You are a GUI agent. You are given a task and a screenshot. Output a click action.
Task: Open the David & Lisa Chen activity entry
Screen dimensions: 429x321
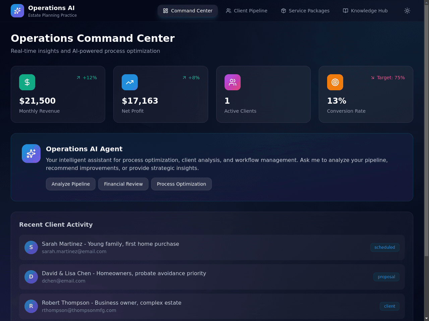tap(212, 277)
